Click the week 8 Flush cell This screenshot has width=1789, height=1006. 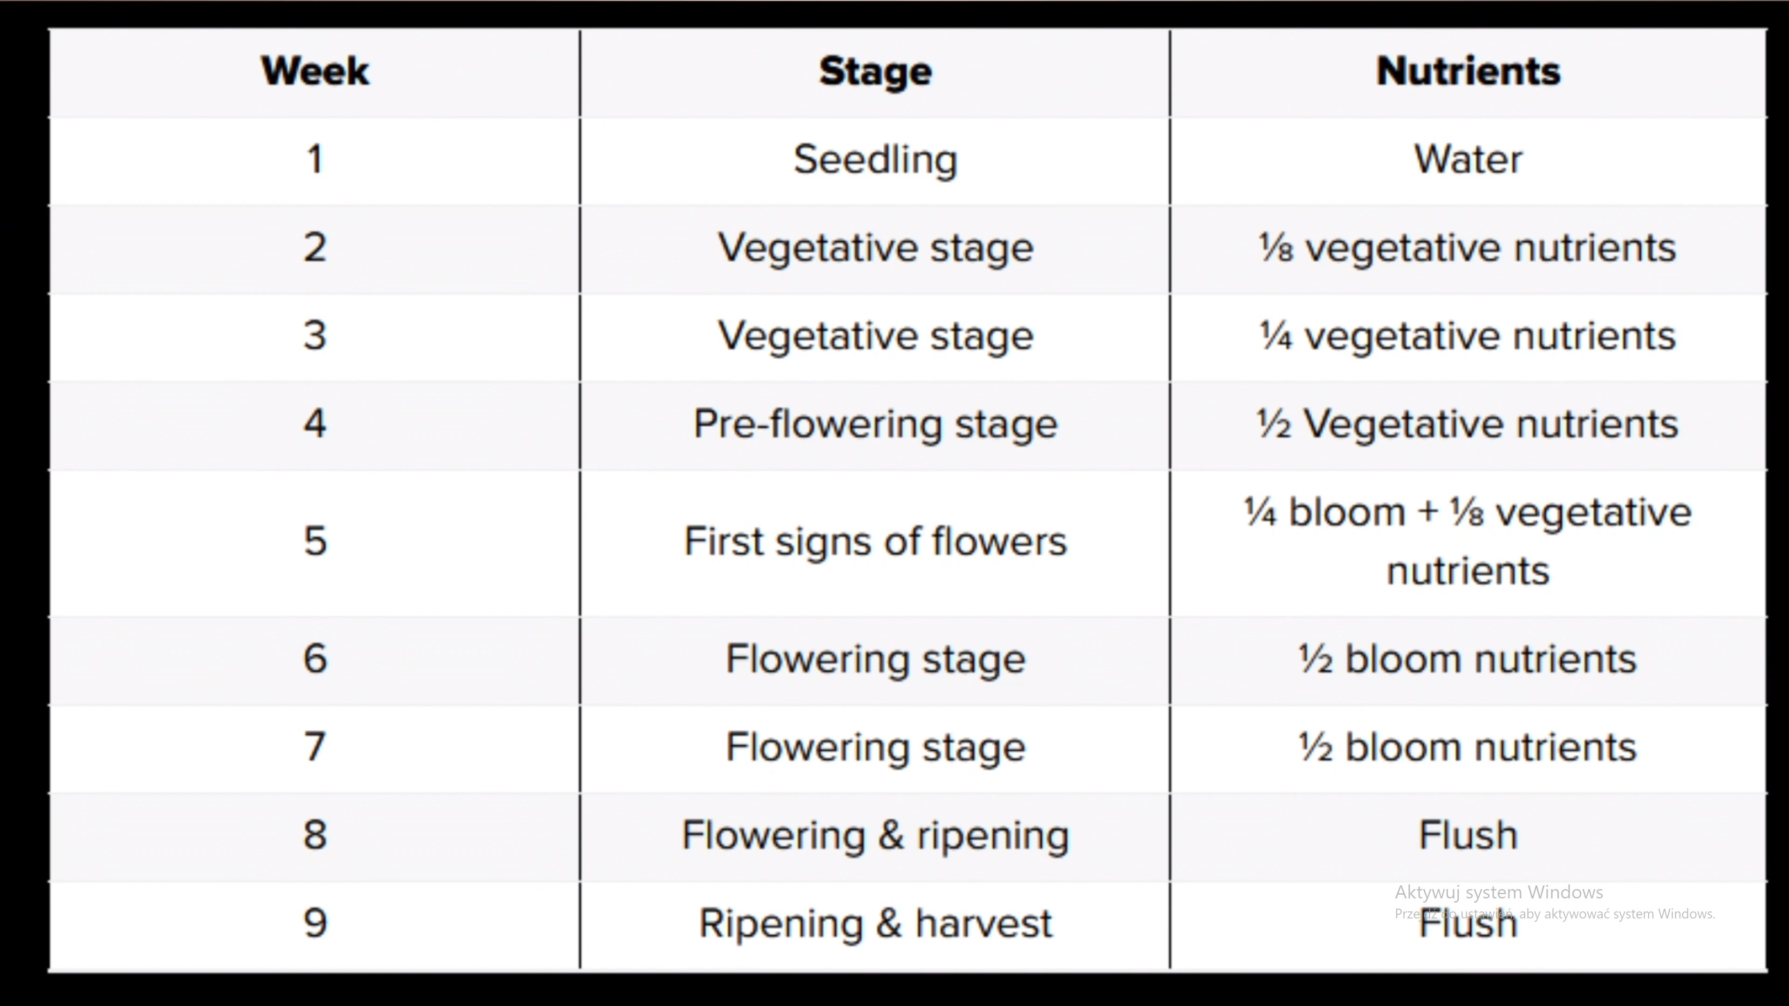pyautogui.click(x=1468, y=836)
